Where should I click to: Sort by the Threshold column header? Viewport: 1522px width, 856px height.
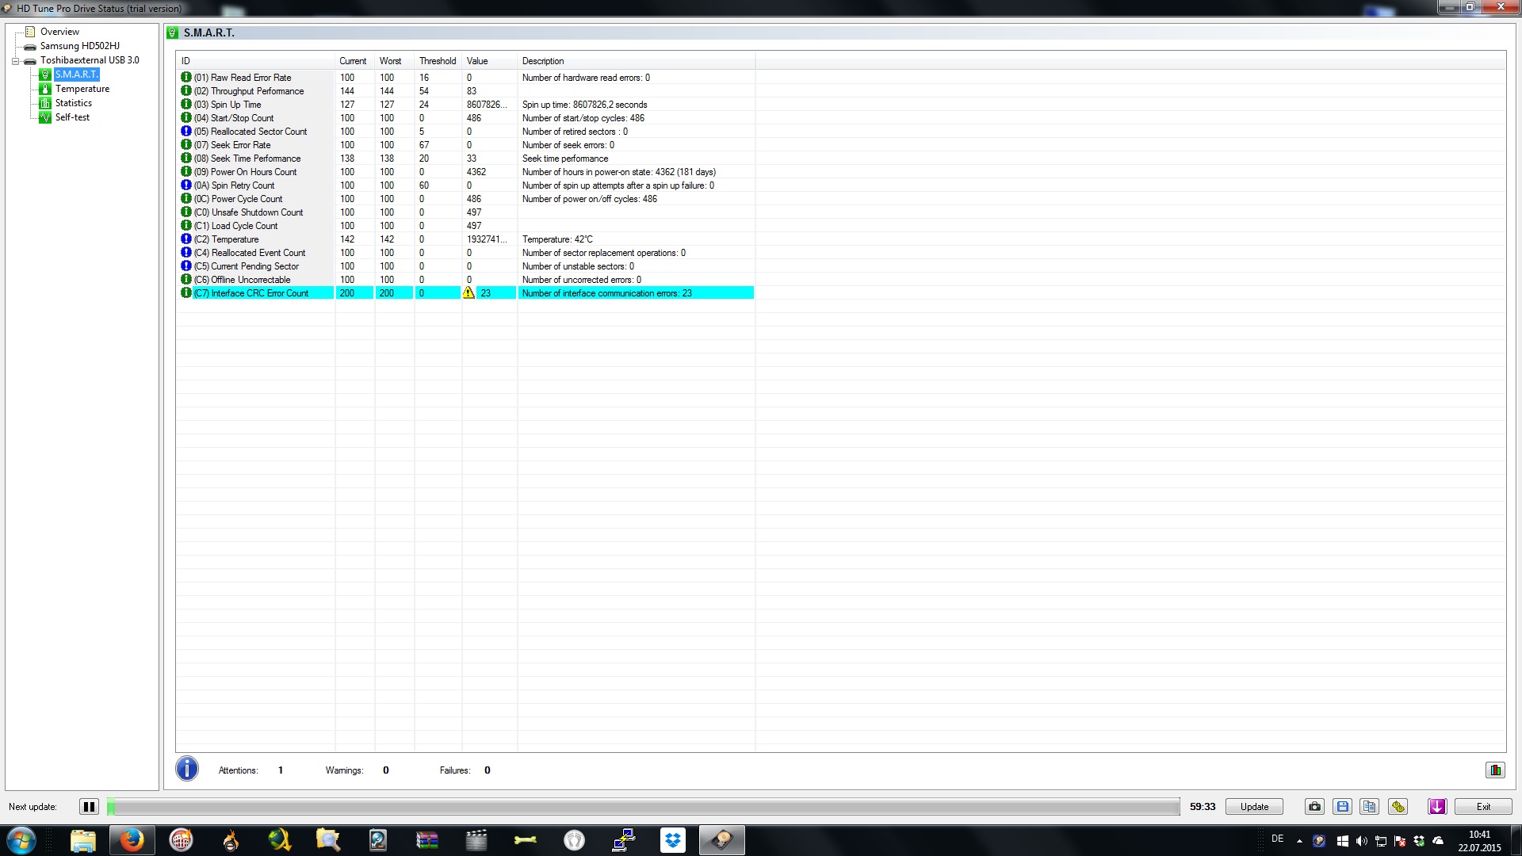click(437, 61)
